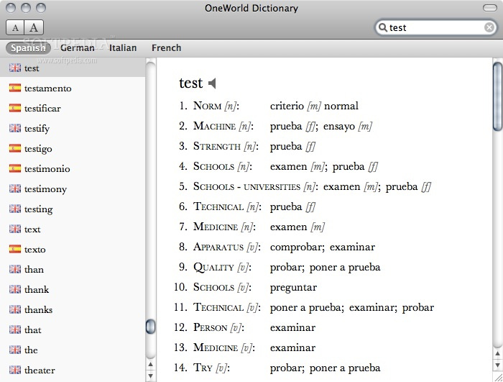
Task: Click the toolbar toggle pill button in title bar
Action: pyautogui.click(x=489, y=8)
